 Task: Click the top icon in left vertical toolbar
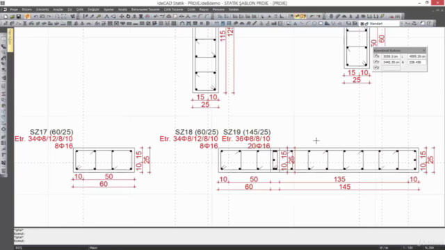(x=3, y=39)
